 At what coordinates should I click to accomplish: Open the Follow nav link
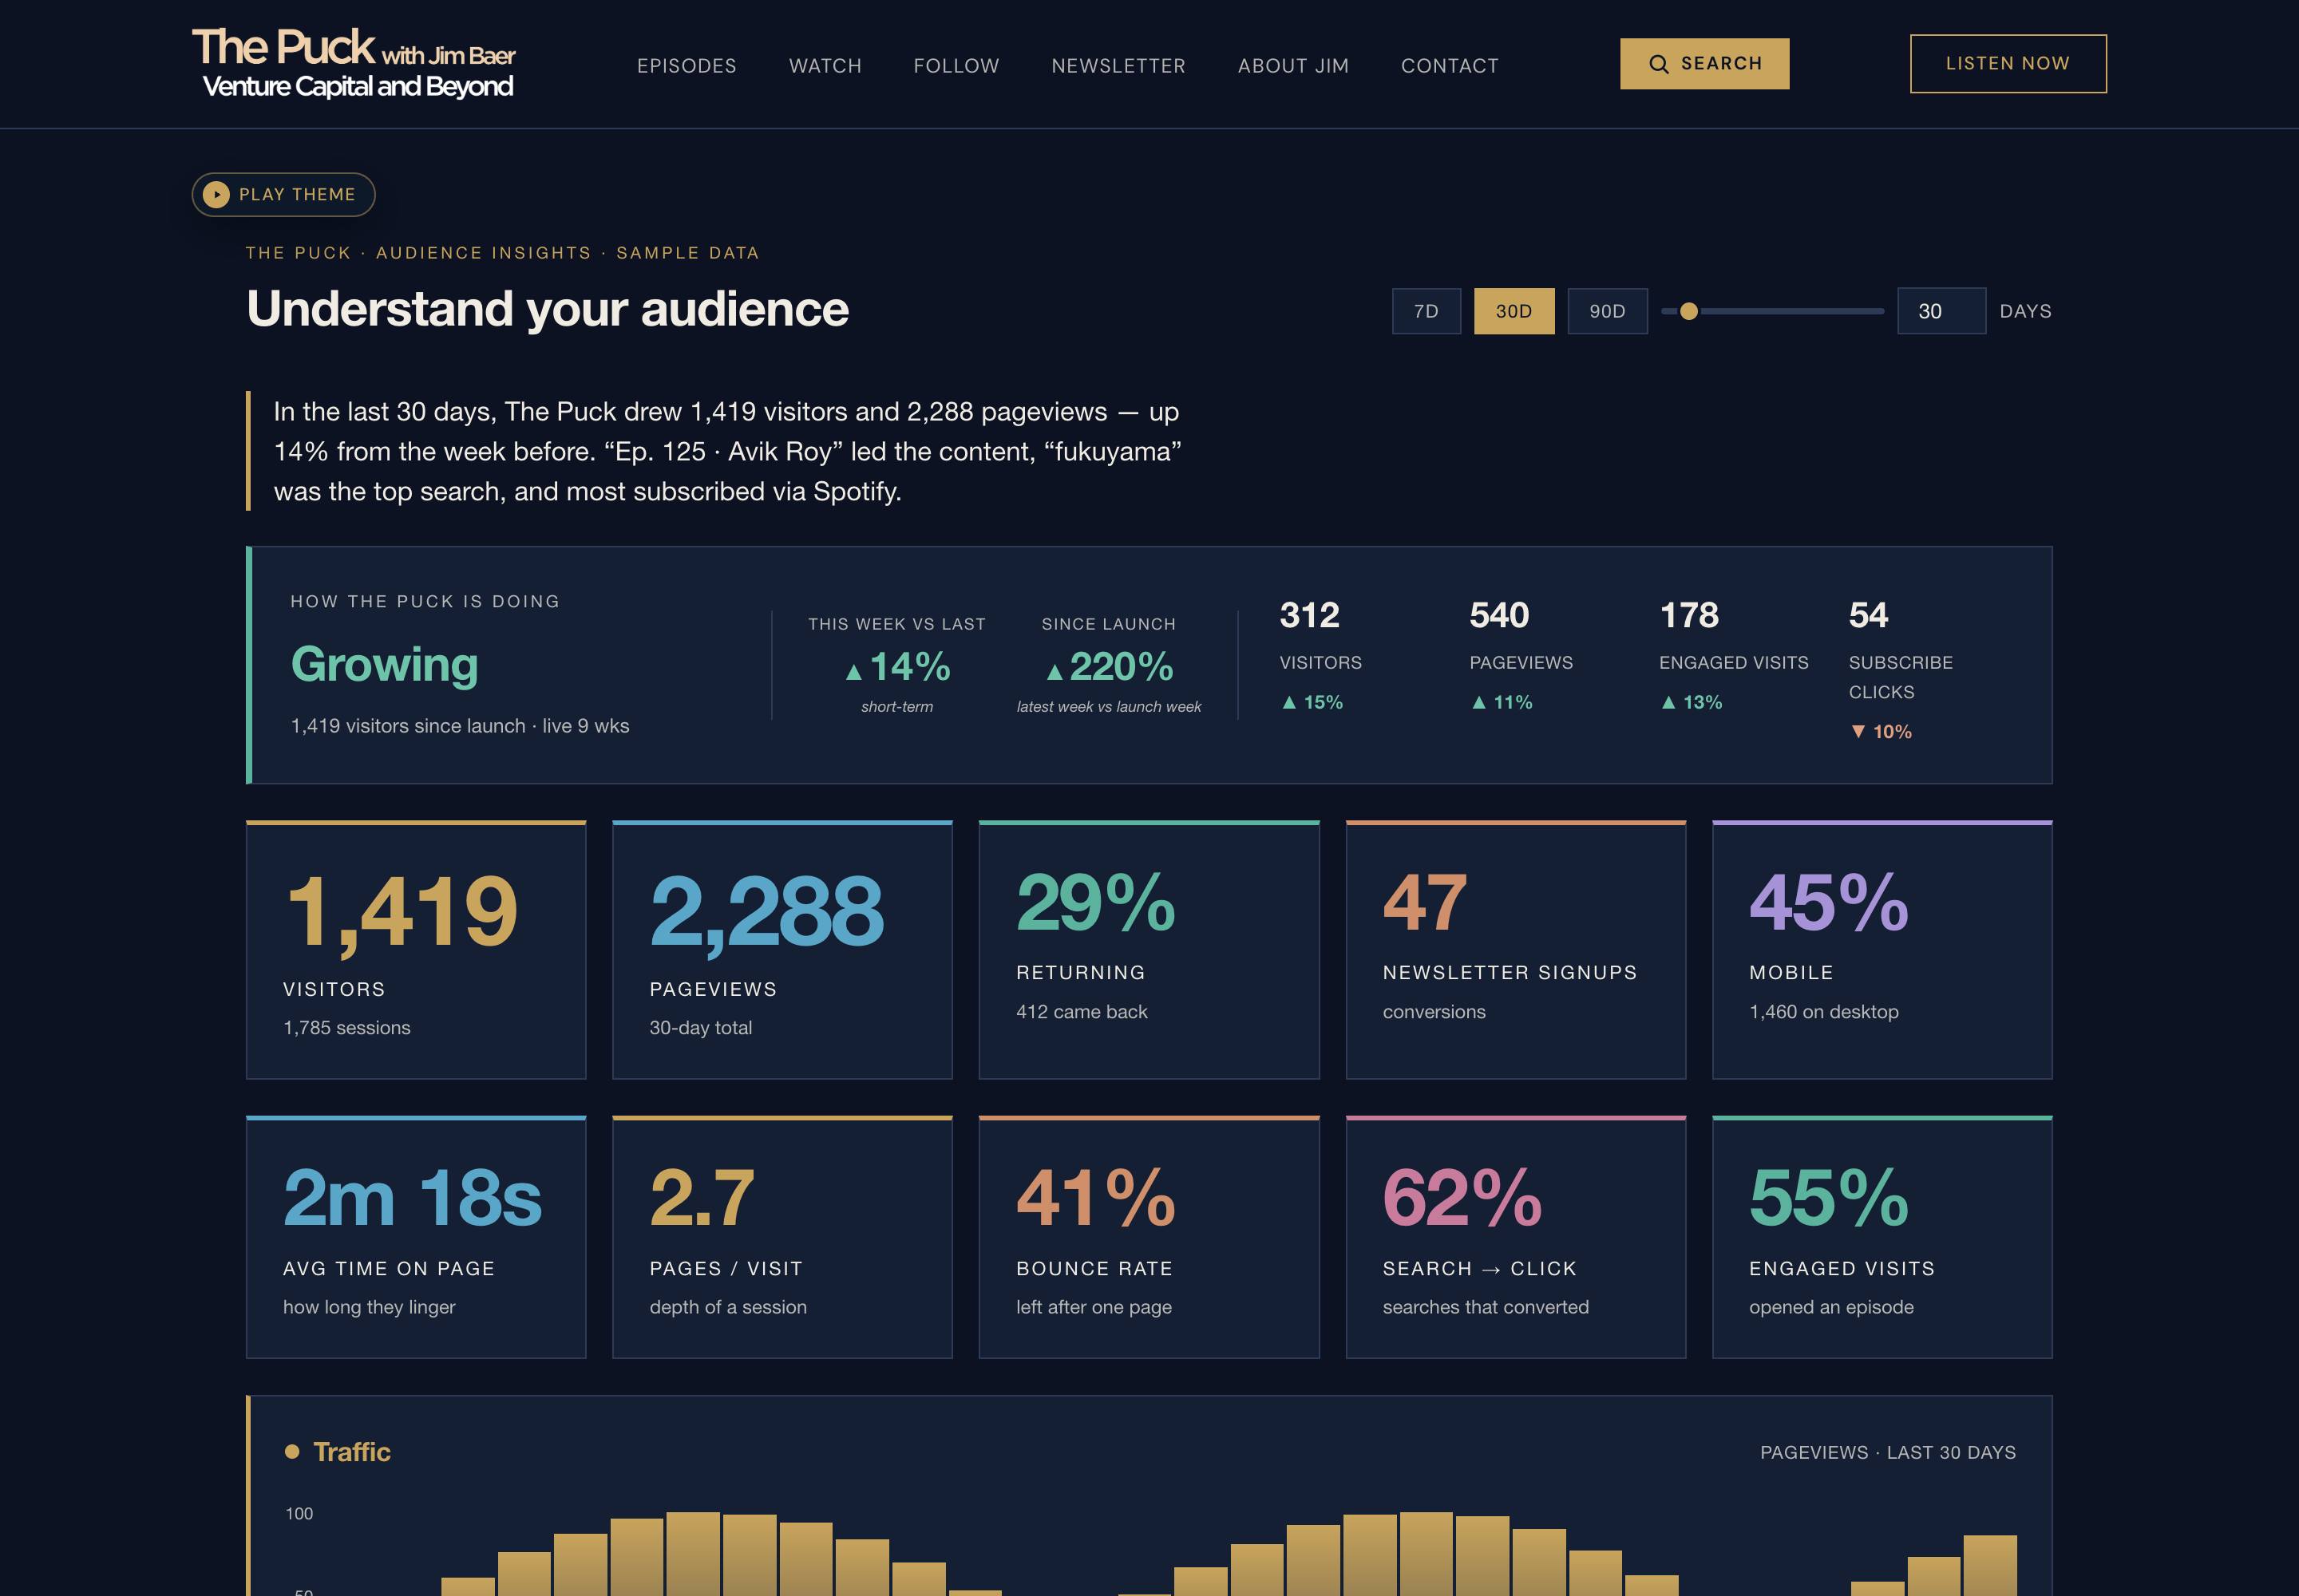pyautogui.click(x=956, y=66)
